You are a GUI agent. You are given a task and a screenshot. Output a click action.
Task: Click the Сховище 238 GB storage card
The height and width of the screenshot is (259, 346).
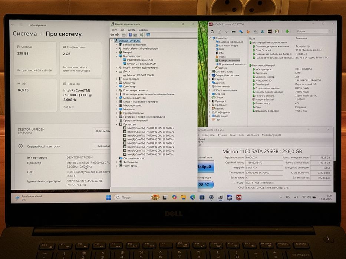35,58
